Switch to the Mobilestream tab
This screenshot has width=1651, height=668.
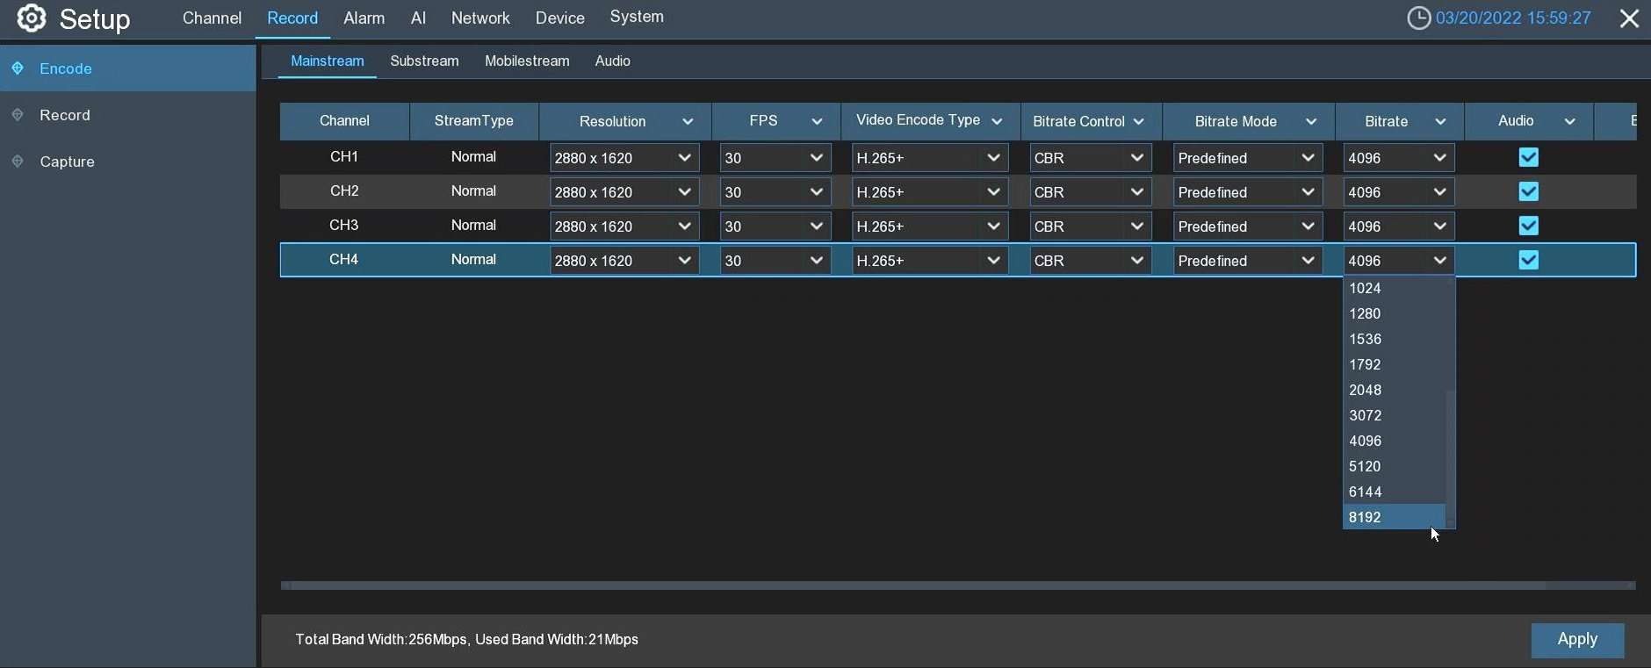[527, 61]
